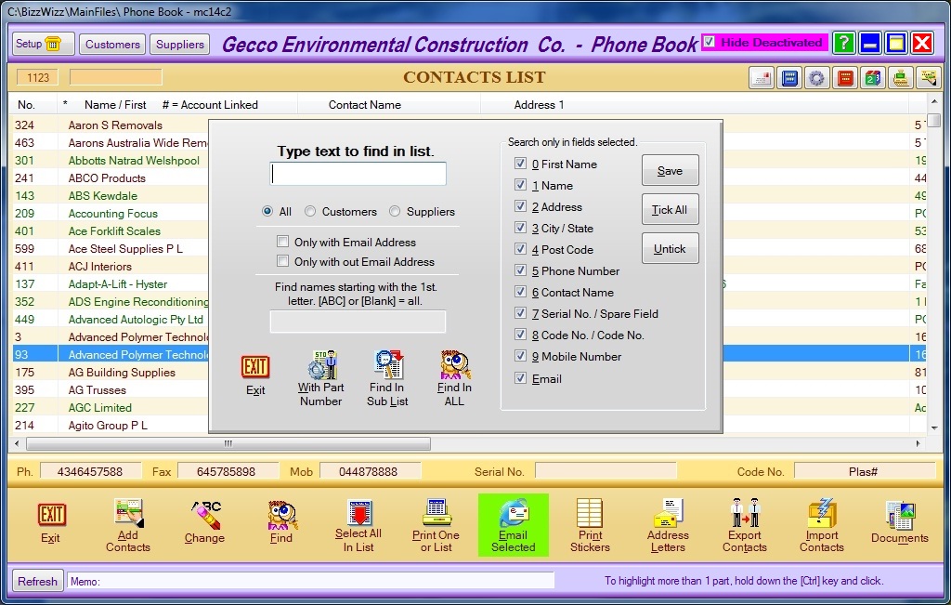Open Documents from bottom toolbar
Viewport: 951px width, 605px height.
[x=900, y=522]
